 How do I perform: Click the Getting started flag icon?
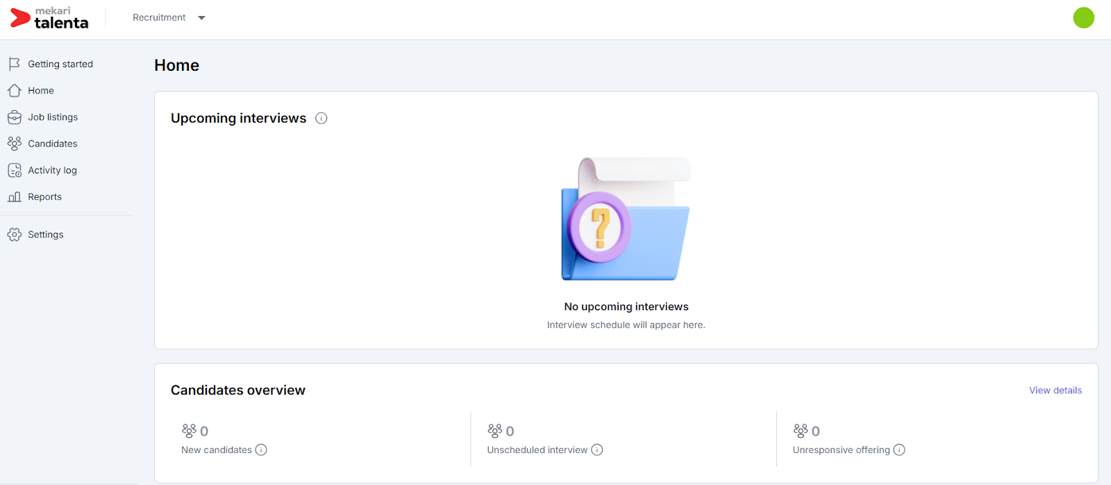(x=14, y=64)
